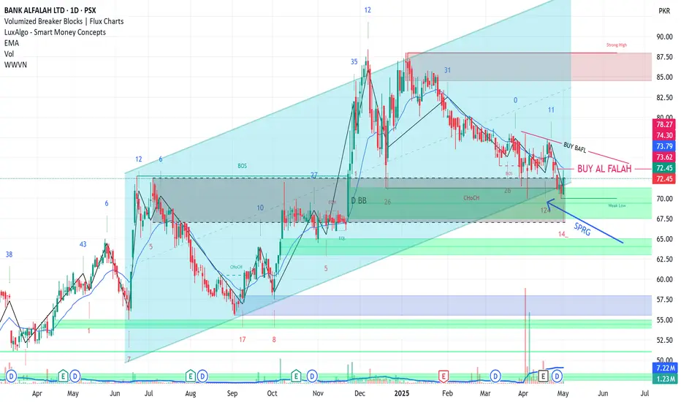
Task: Click the Dec label on time axis
Action: point(359,393)
